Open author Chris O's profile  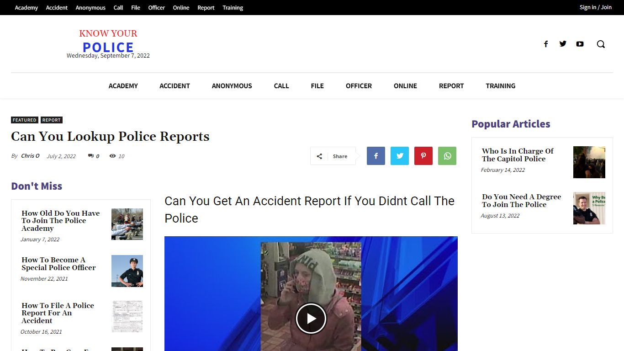click(x=30, y=156)
